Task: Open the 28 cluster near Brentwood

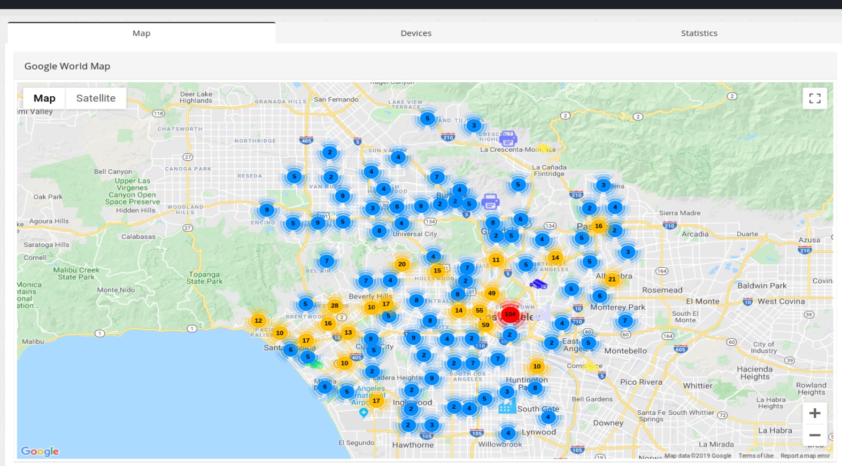Action: [x=335, y=306]
